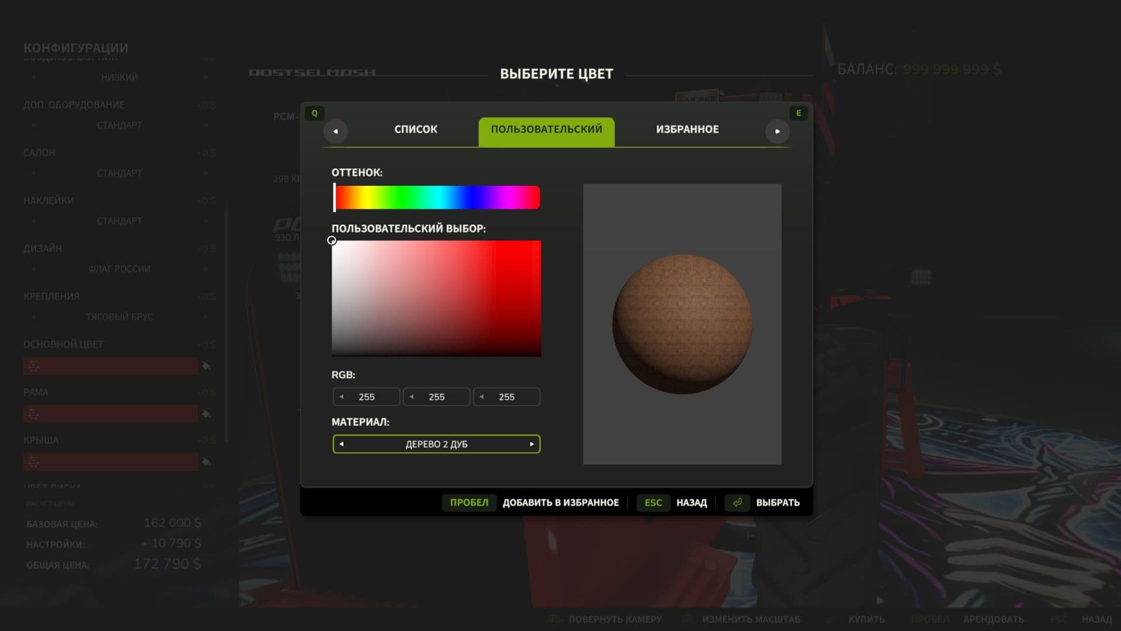The width and height of the screenshot is (1121, 631).
Task: Pick a hue on the ОТТЕНОК slider
Action: [x=437, y=197]
